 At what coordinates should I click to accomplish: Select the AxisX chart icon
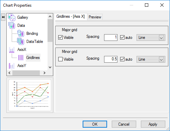12,50
